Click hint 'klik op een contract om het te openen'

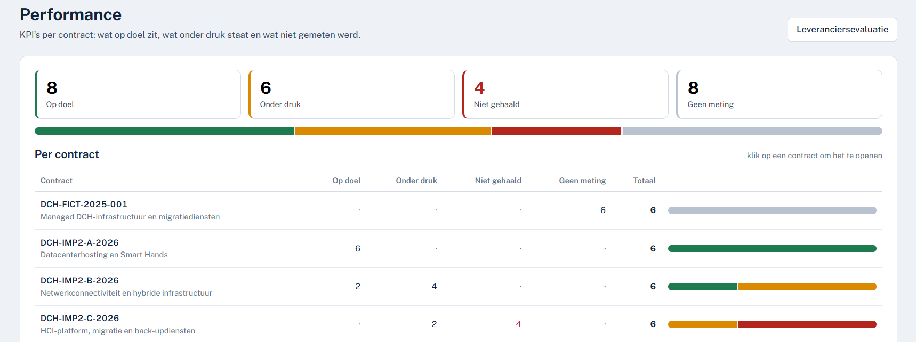pos(814,156)
